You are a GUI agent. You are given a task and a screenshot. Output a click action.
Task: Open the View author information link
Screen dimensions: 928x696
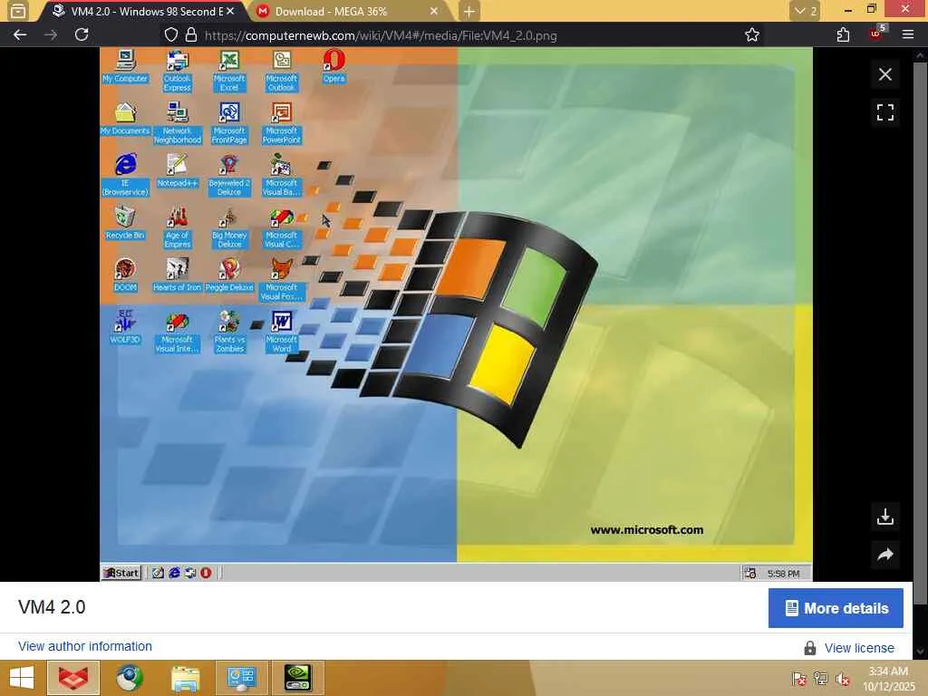pos(84,646)
